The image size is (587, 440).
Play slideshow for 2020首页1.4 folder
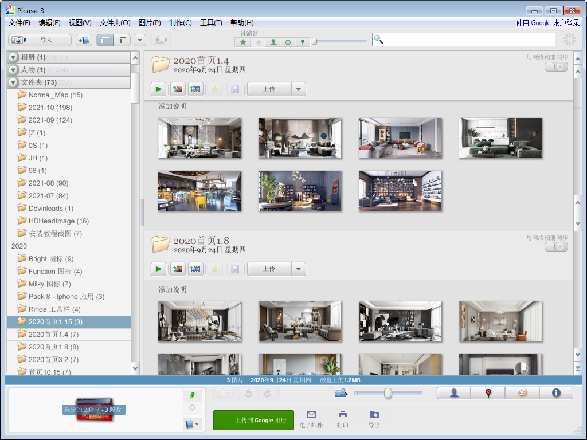click(159, 89)
